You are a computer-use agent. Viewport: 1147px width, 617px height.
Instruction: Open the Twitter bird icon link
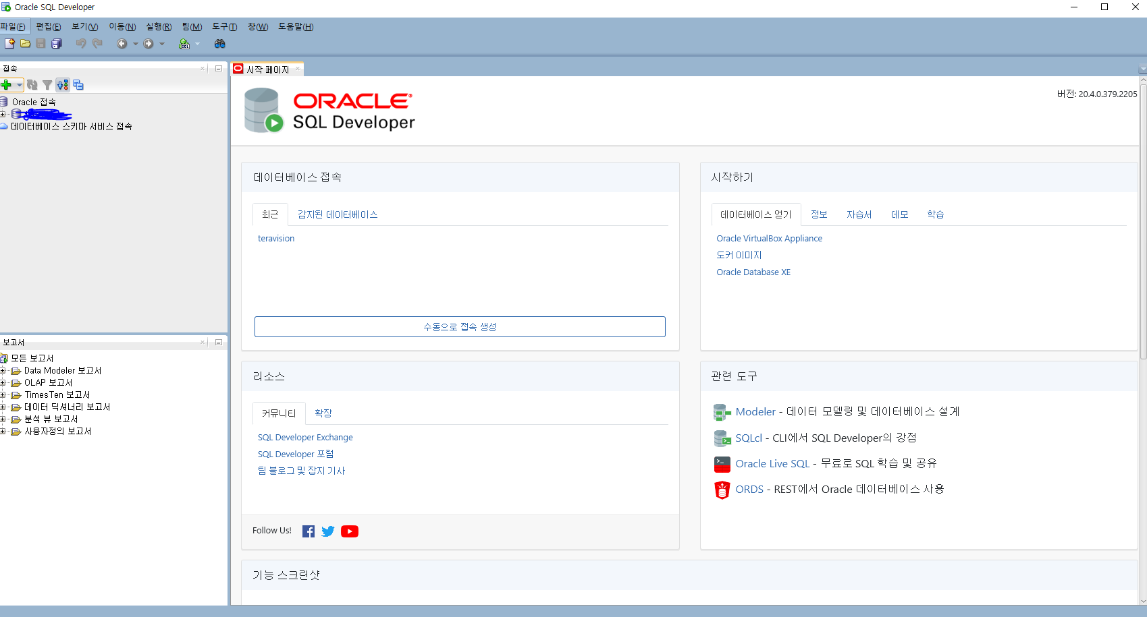click(x=328, y=531)
